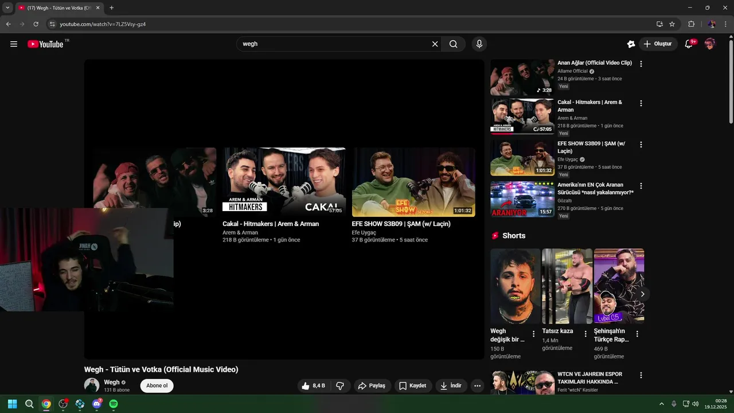This screenshot has height=413, width=734.
Task: Open tab search dropdown in Chrome
Action: [7, 8]
